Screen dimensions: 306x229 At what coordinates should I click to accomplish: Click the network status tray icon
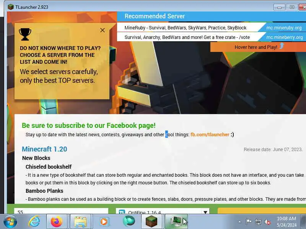258,222
